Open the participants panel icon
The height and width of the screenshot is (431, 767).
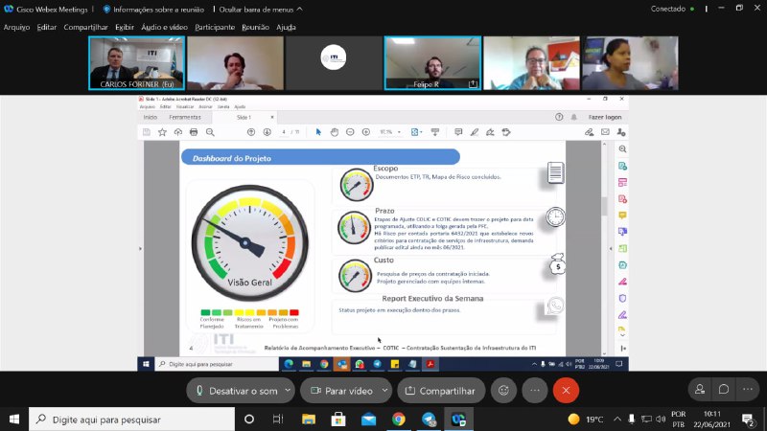tap(700, 390)
